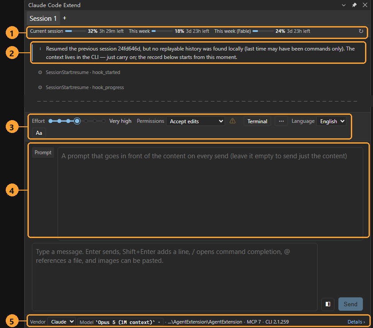
Task: Click the This week (Fable) usage bar
Action: (x=263, y=31)
